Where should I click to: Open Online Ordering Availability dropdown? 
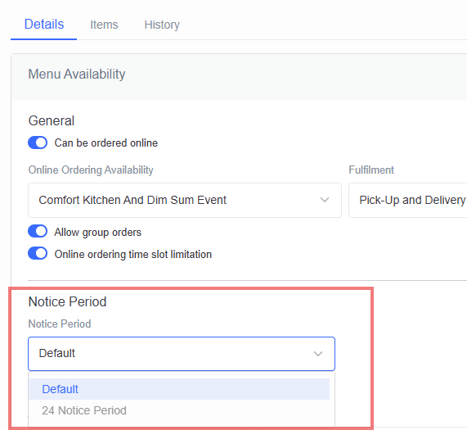click(185, 200)
